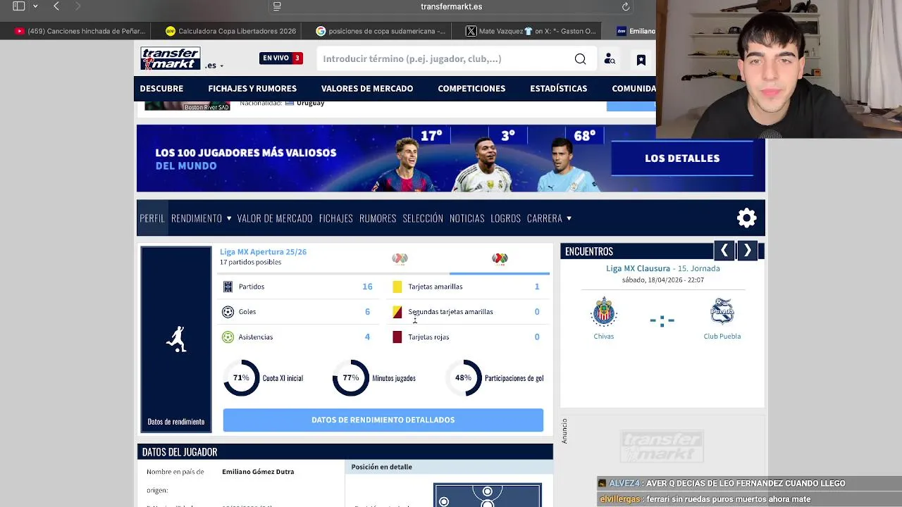The width and height of the screenshot is (902, 507).
Task: Open the VALORES DE MERCADO menu
Action: coord(367,88)
